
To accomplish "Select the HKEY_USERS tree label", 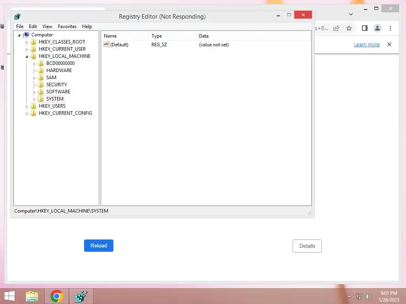I will (x=52, y=106).
